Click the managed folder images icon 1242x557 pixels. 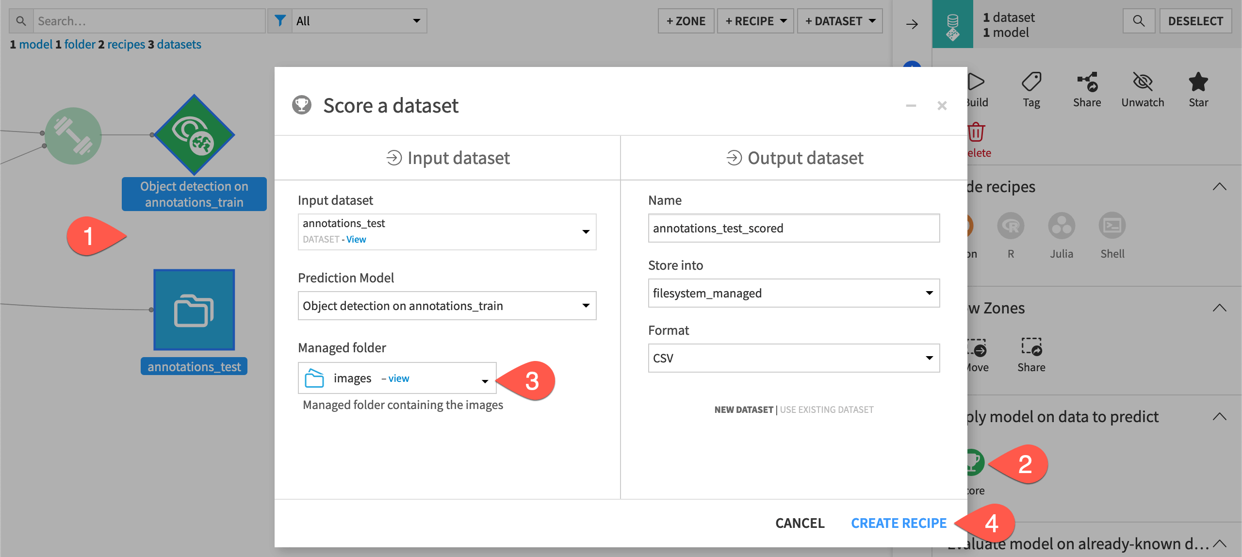coord(314,378)
